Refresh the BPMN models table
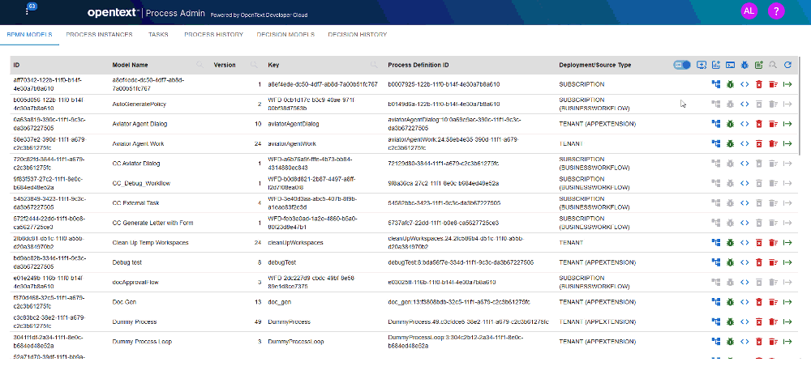 pyautogui.click(x=787, y=65)
